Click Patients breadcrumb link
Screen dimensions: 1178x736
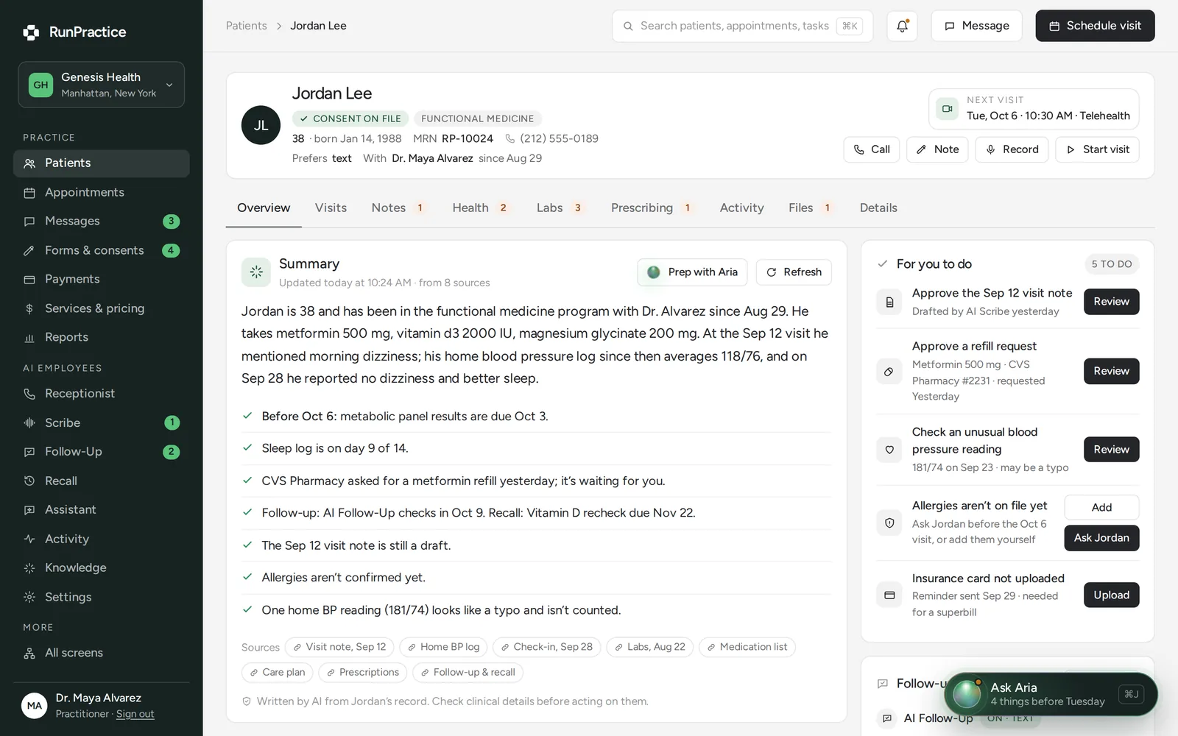click(x=246, y=26)
